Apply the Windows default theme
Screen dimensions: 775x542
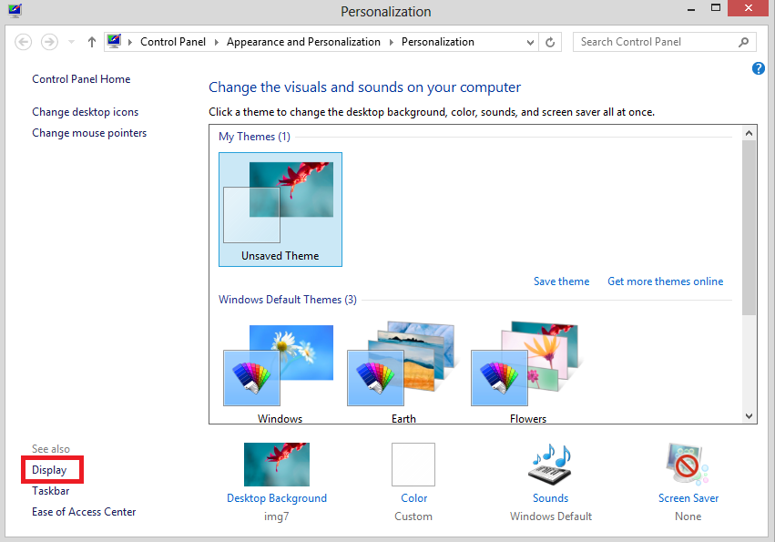coord(280,372)
